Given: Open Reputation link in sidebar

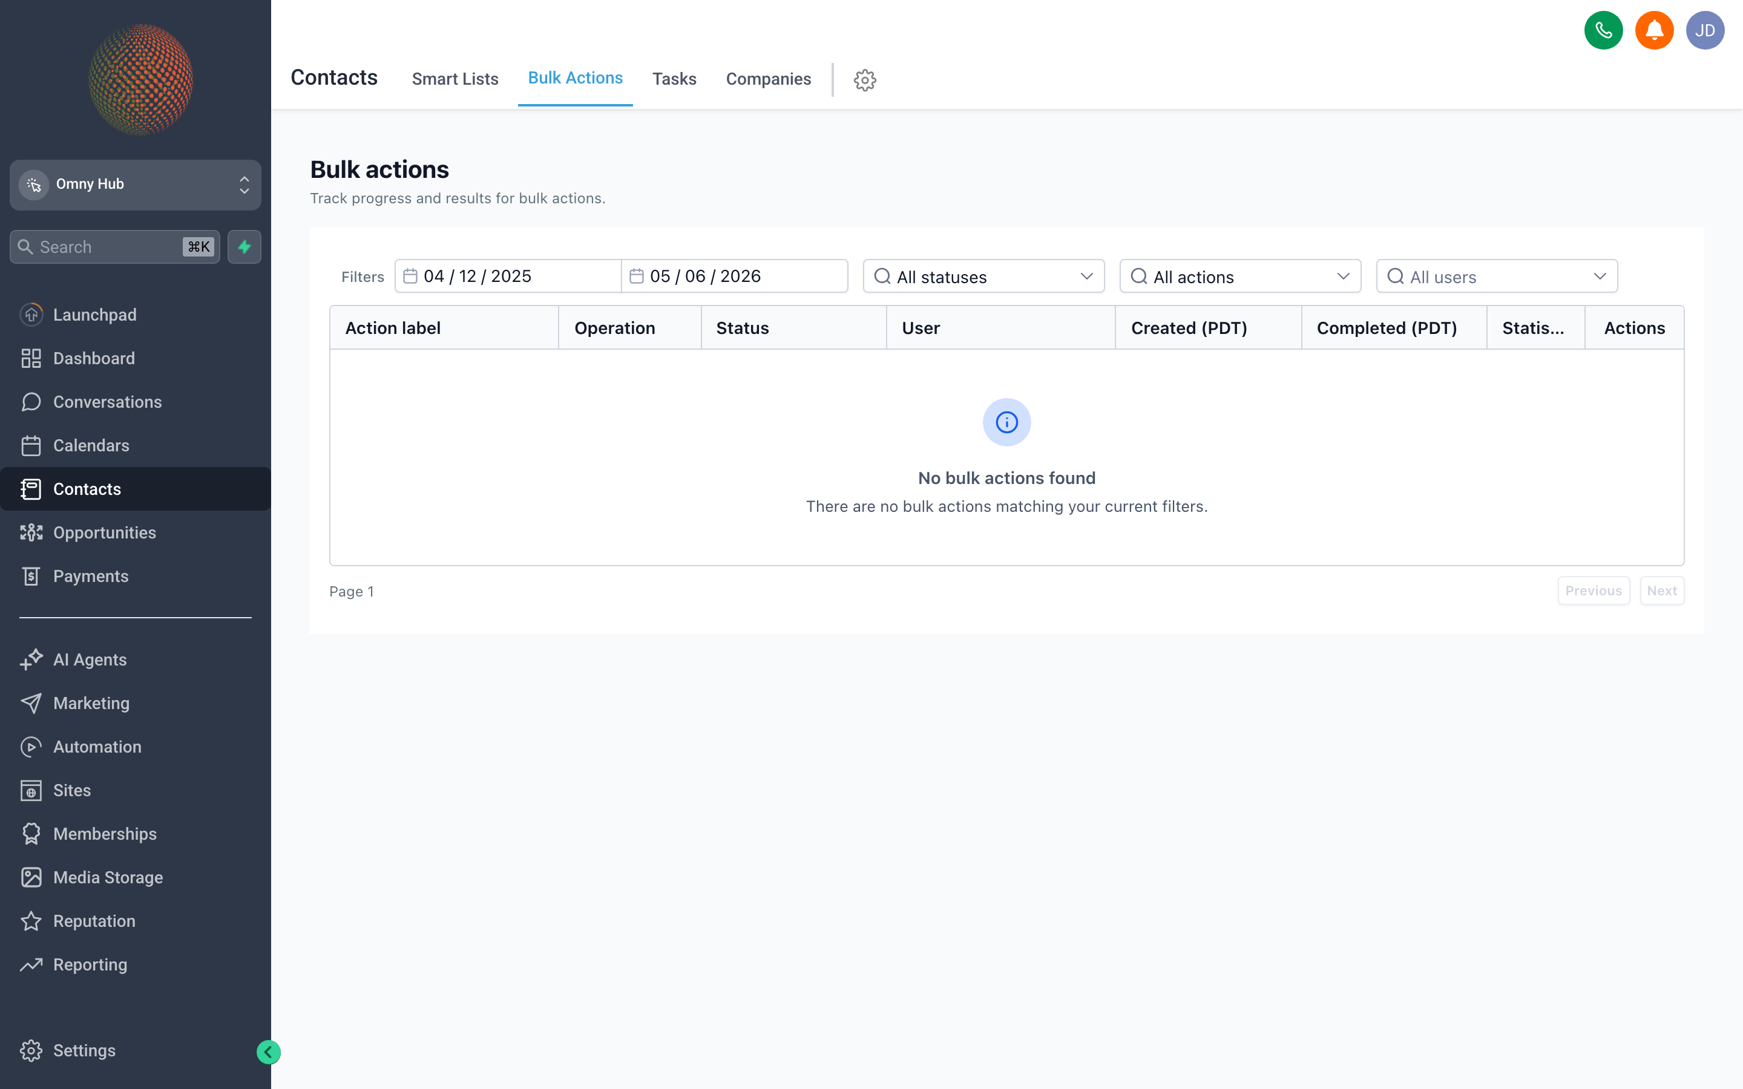Looking at the screenshot, I should point(136,921).
